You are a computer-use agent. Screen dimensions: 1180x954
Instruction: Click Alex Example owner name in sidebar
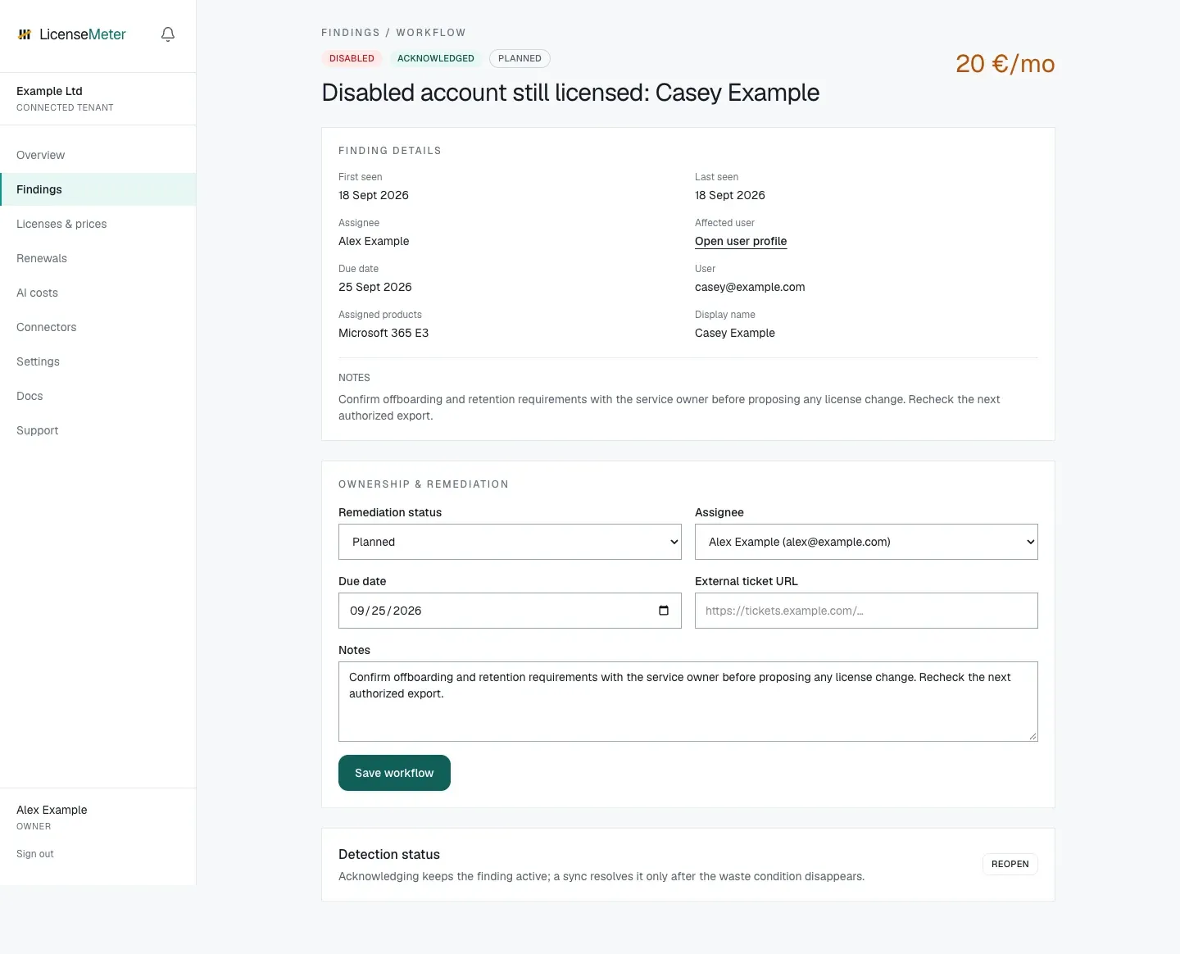[x=52, y=810]
